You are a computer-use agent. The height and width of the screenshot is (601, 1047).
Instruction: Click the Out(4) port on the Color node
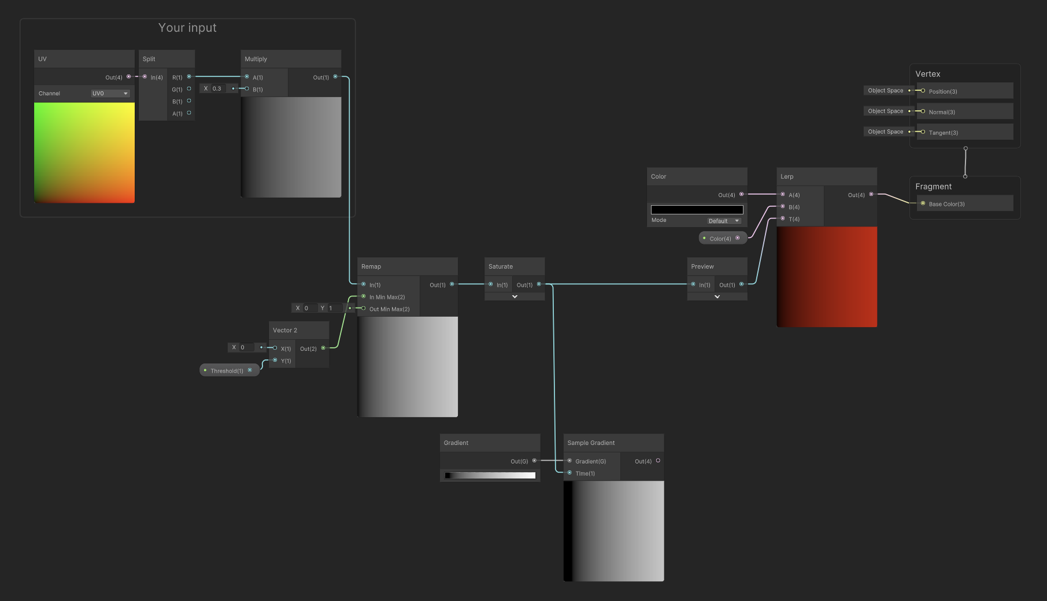click(x=741, y=194)
